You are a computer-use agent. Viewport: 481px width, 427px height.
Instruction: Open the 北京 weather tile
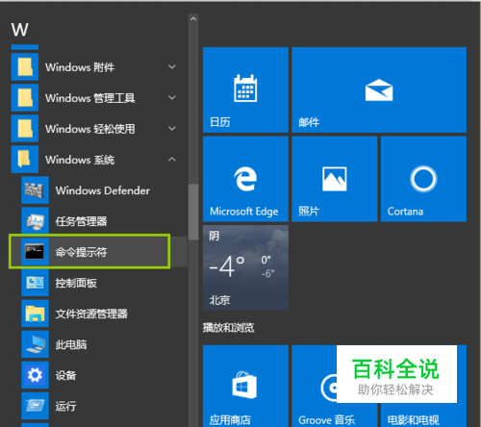pyautogui.click(x=245, y=267)
